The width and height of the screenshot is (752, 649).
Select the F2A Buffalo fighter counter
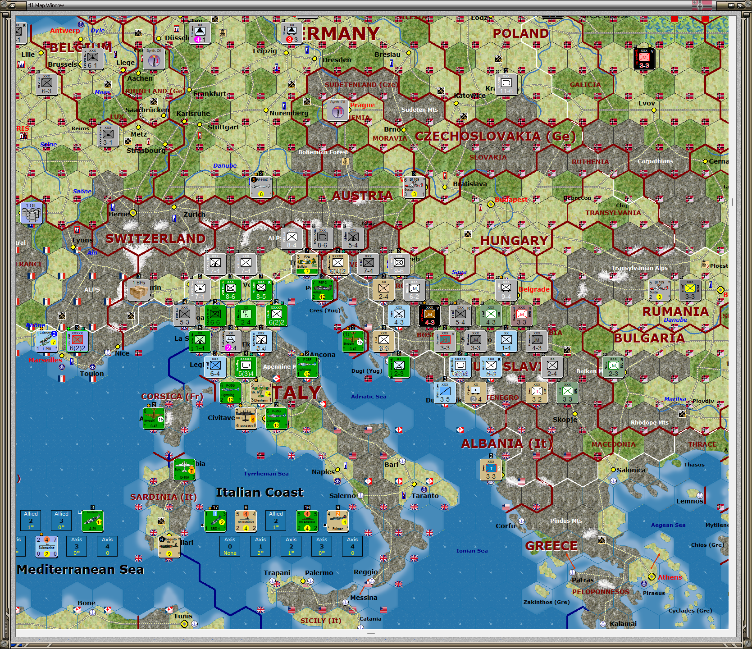point(307,264)
